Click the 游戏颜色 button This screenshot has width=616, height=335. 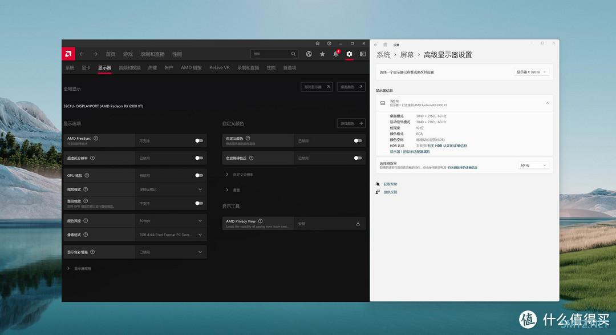tap(351, 123)
